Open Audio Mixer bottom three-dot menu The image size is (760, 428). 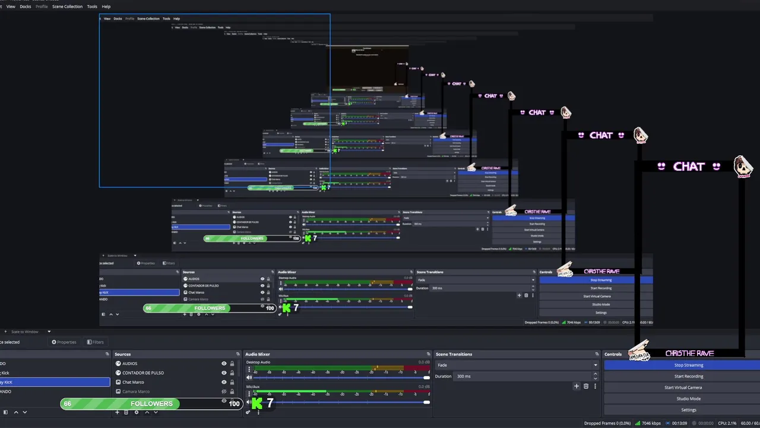click(258, 412)
